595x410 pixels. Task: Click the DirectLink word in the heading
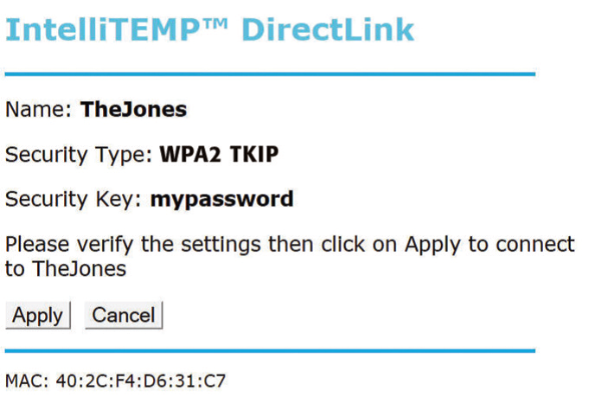[328, 29]
